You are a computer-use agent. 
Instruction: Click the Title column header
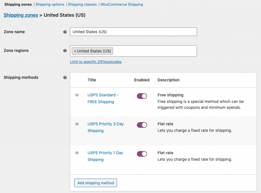92,80
